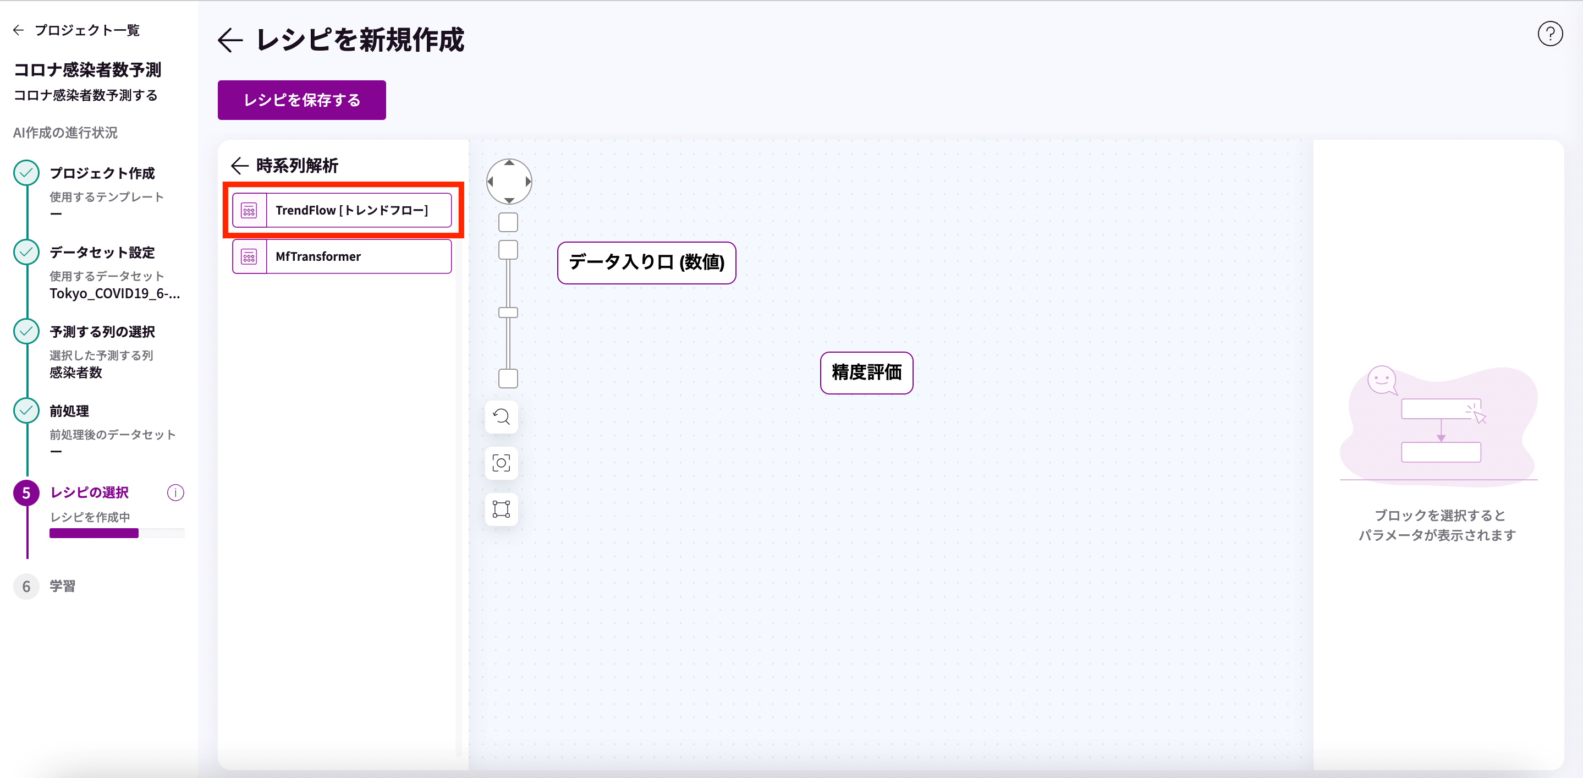The image size is (1583, 778).
Task: Click the reset zoom magnifier icon
Action: [502, 417]
